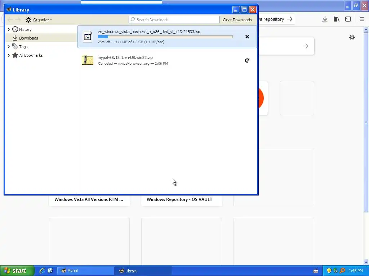
Task: Click the ISO download progress bar
Action: click(x=165, y=37)
